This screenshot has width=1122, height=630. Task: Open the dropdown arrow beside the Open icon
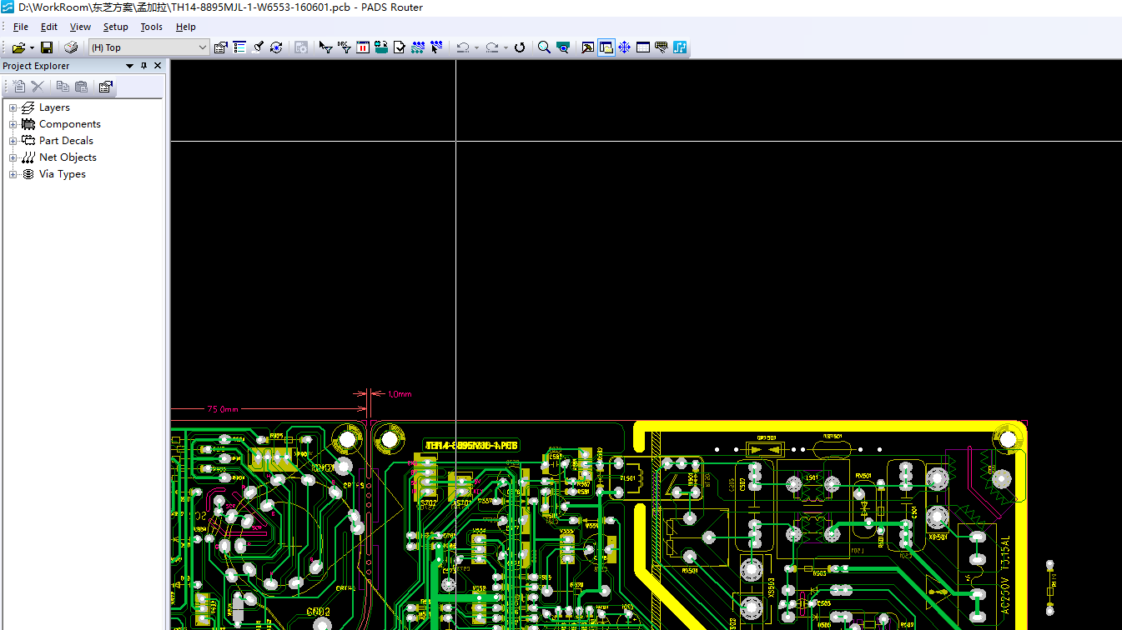click(32, 47)
